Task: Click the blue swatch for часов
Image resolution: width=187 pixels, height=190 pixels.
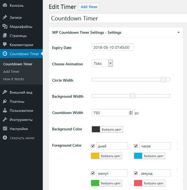Action: click(x=138, y=156)
